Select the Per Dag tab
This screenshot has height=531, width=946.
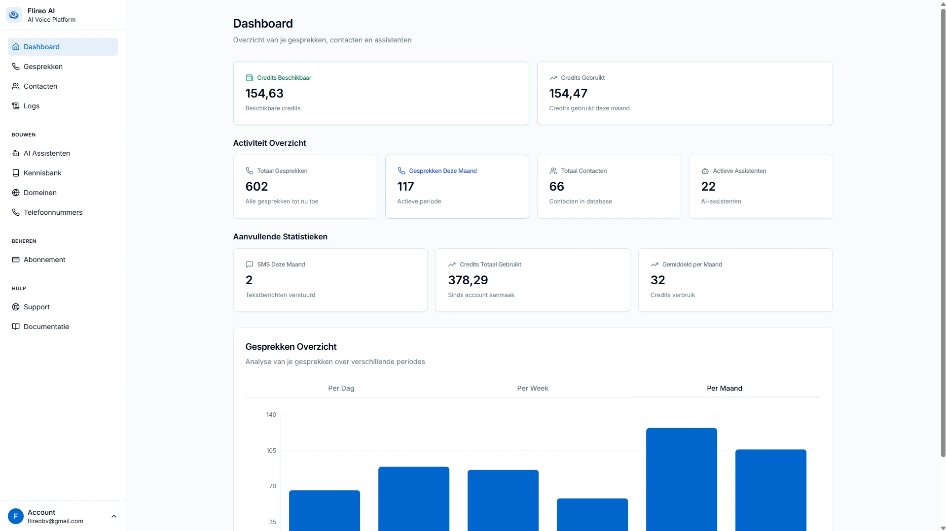click(341, 388)
